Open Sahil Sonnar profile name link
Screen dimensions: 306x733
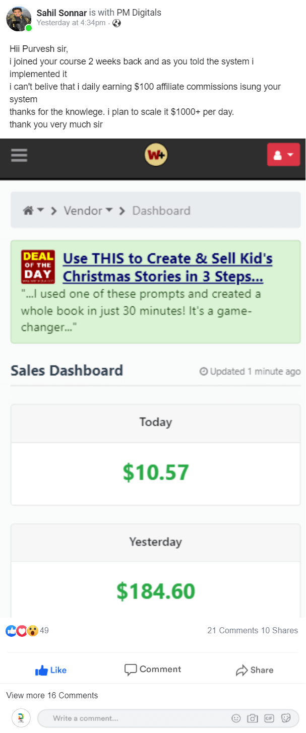click(62, 12)
